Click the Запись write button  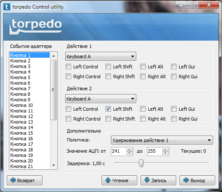158,180
